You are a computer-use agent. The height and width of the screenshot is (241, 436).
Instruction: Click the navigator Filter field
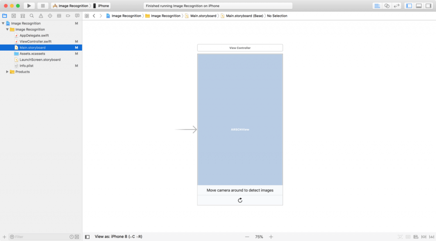pyautogui.click(x=40, y=237)
